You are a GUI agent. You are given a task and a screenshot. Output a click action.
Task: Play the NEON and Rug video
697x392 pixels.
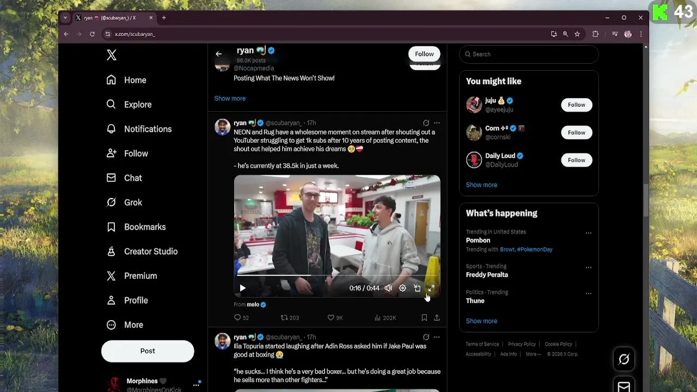(x=243, y=289)
